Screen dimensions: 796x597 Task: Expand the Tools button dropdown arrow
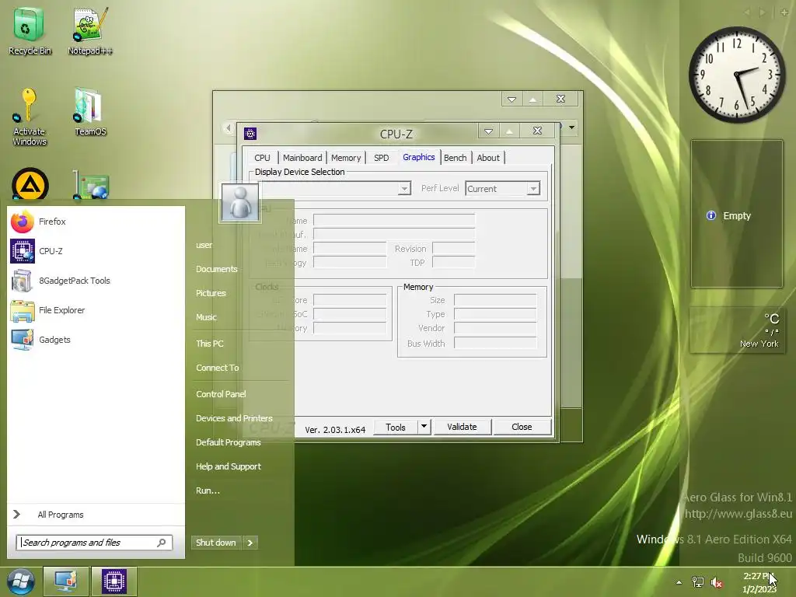pos(424,427)
